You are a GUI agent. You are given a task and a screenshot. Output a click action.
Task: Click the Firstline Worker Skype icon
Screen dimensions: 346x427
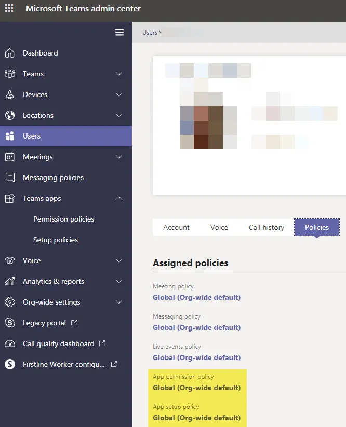(10, 364)
